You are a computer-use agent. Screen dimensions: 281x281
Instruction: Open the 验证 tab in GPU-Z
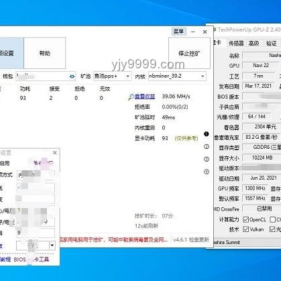[272, 43]
